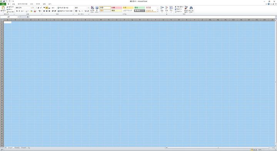277x151 pixels.
Task: Apply the yellow fill color bucket
Action: 31,11
